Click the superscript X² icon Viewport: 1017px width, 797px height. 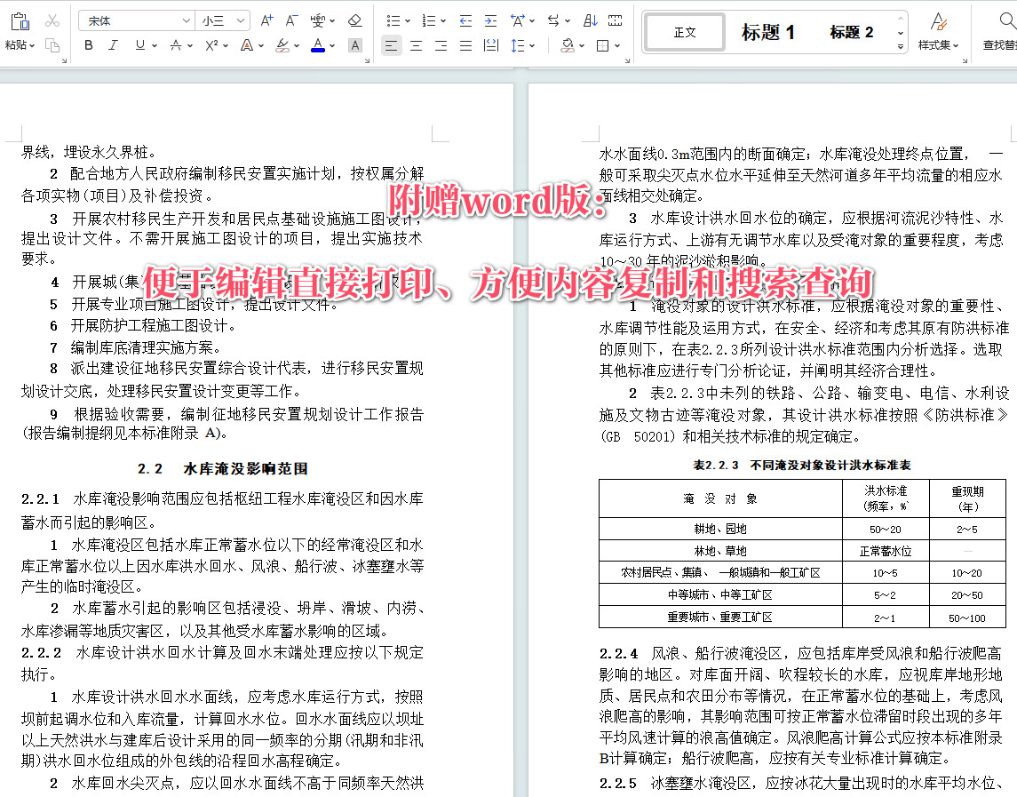pos(211,44)
